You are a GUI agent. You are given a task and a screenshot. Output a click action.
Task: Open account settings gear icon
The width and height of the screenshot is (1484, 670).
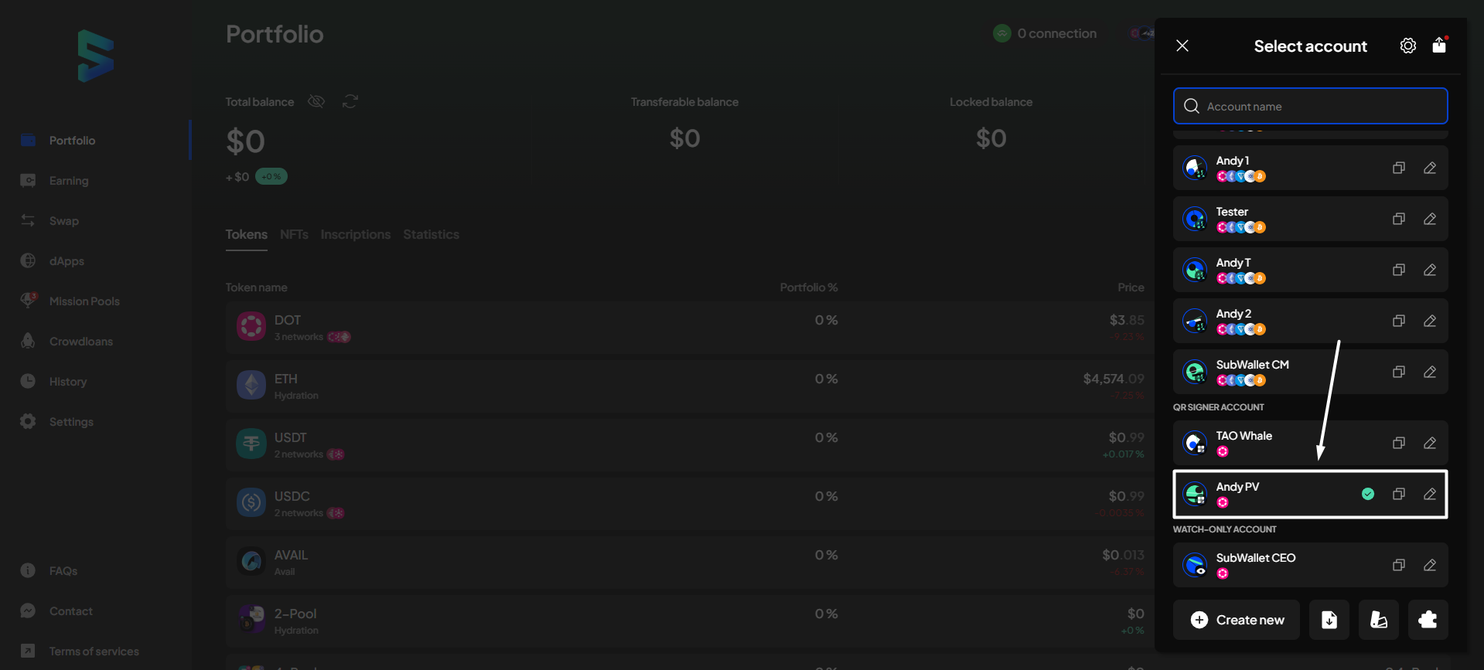click(x=1407, y=46)
